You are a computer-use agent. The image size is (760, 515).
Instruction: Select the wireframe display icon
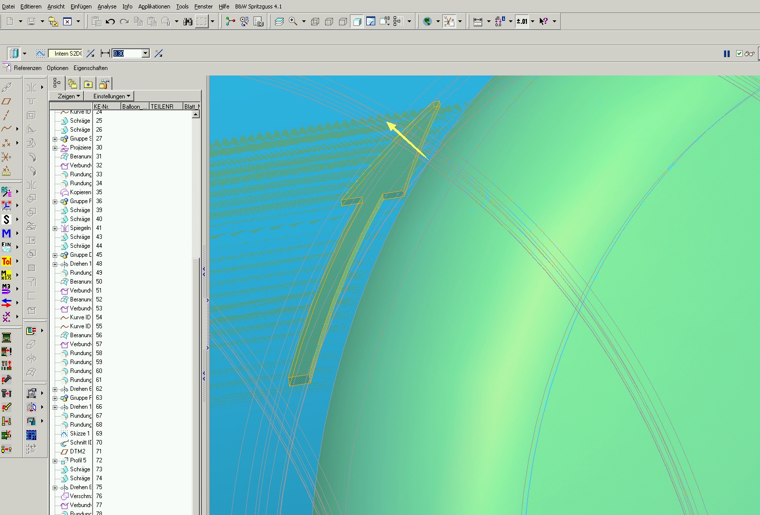click(315, 21)
